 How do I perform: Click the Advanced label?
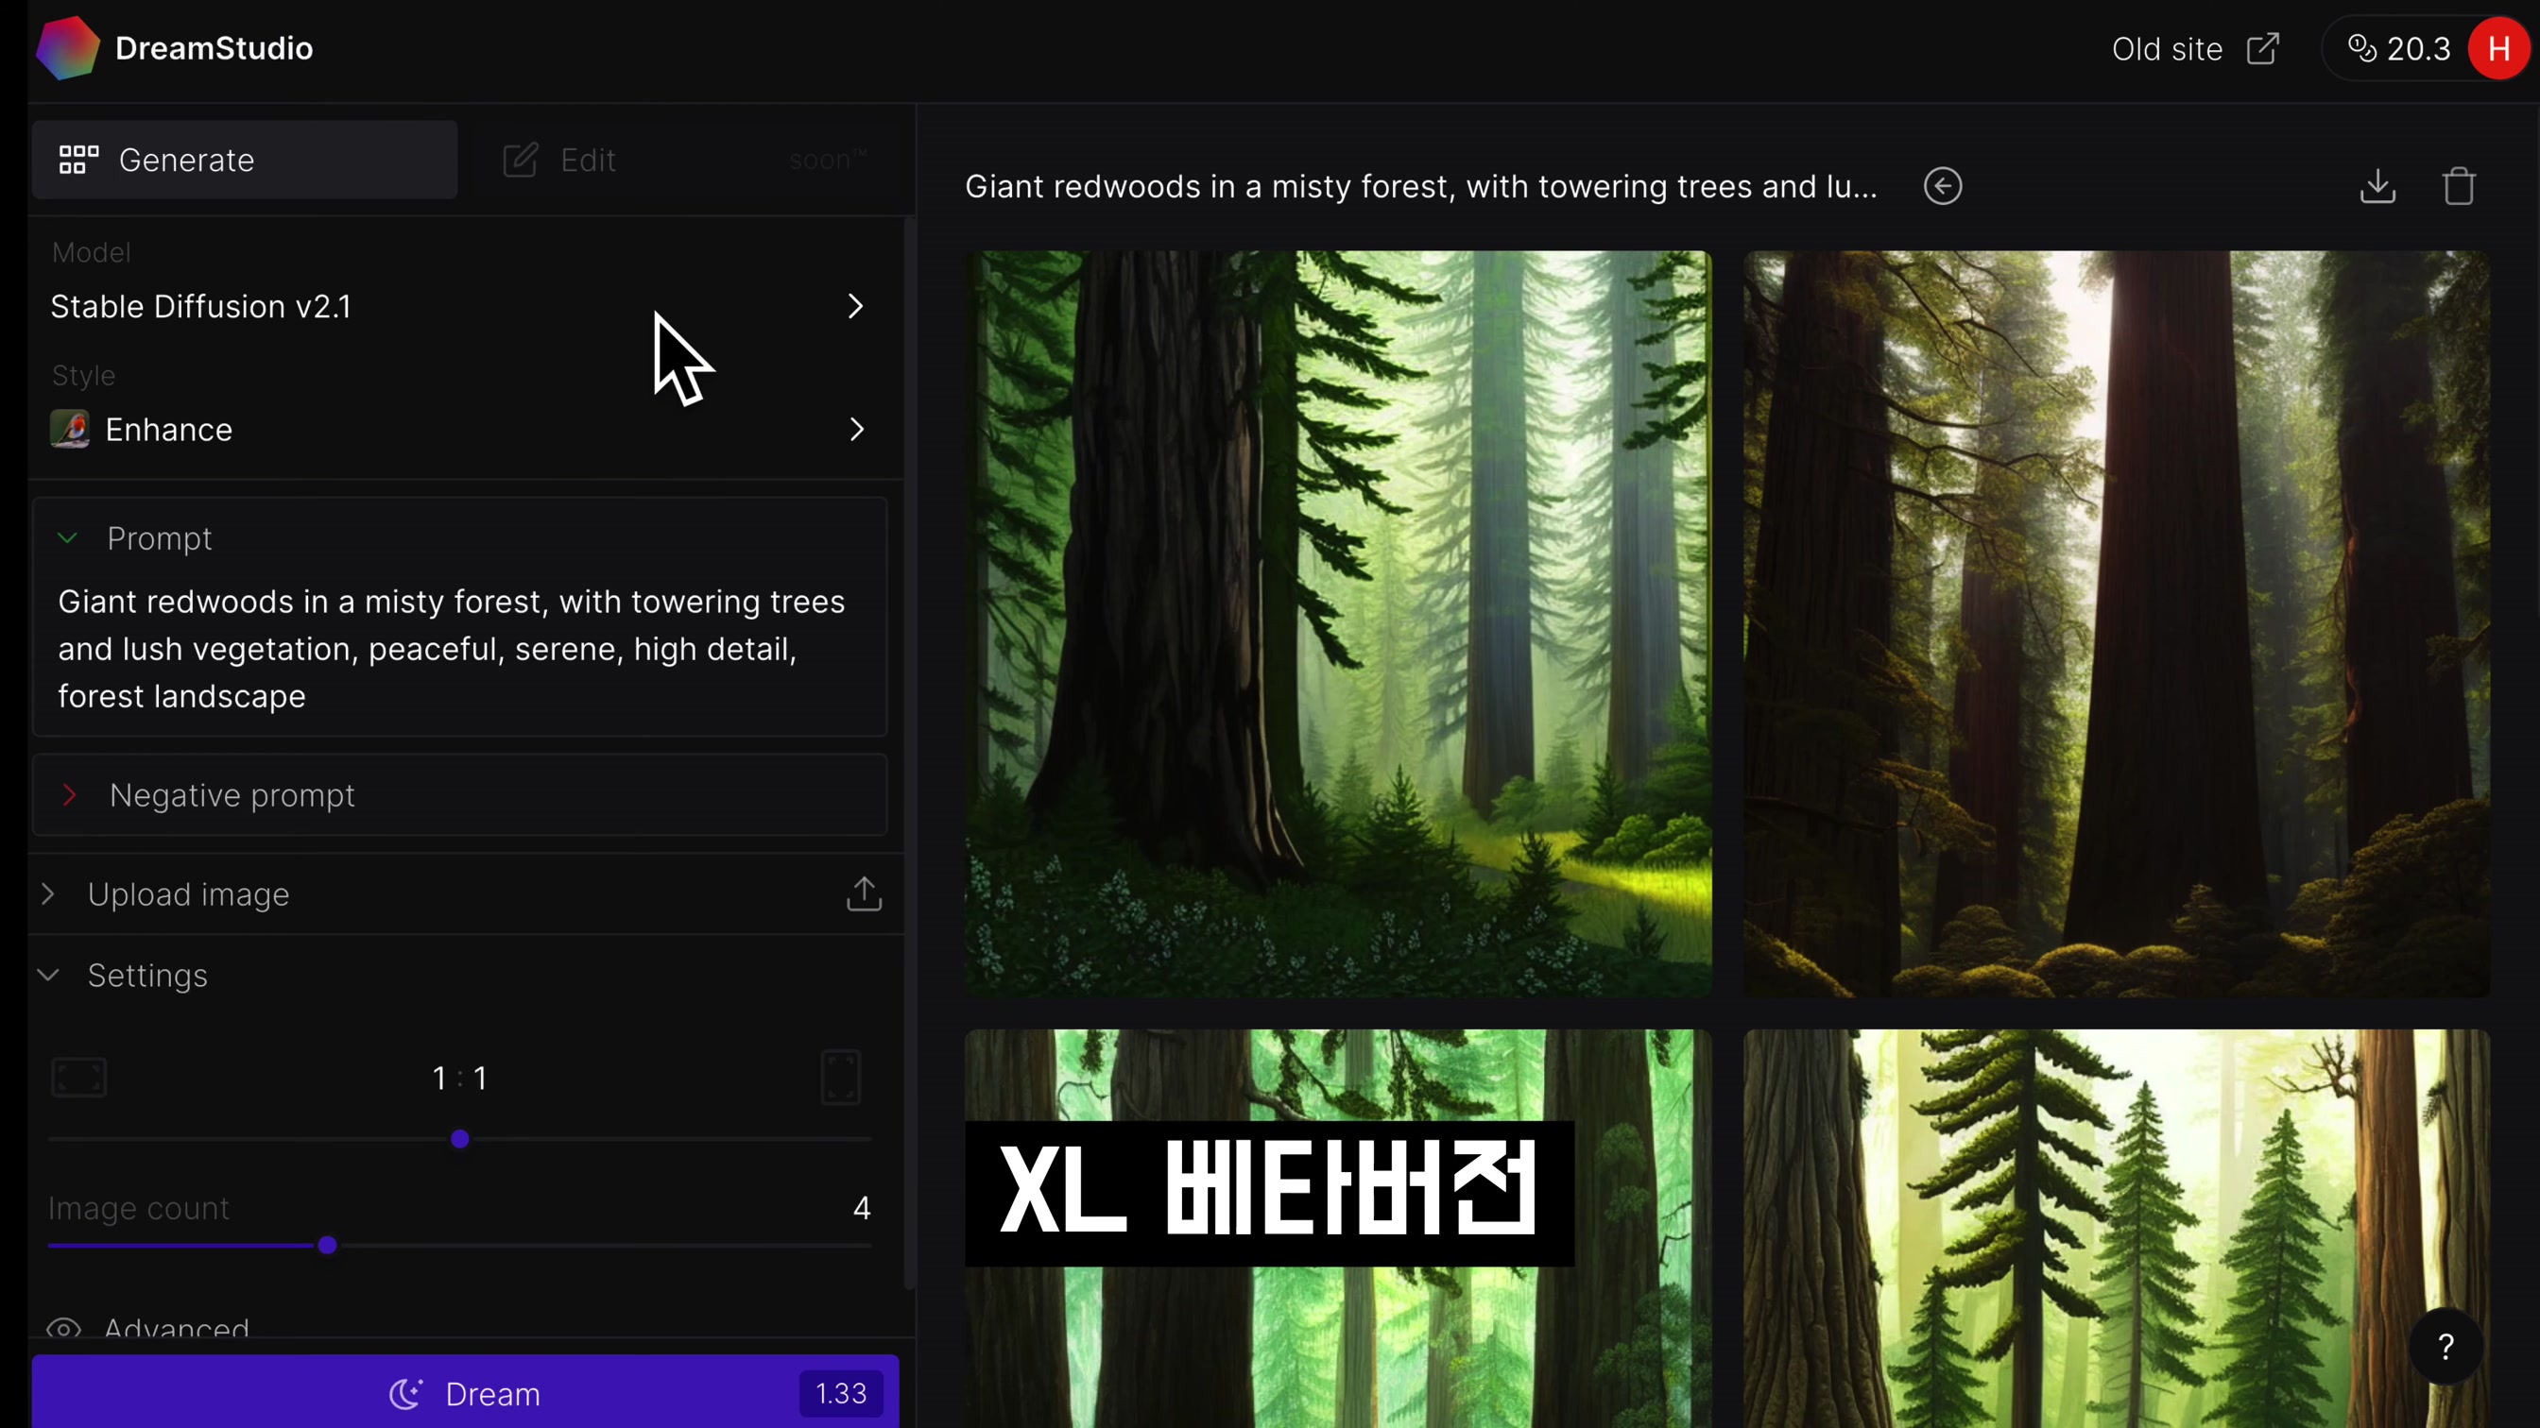177,1328
